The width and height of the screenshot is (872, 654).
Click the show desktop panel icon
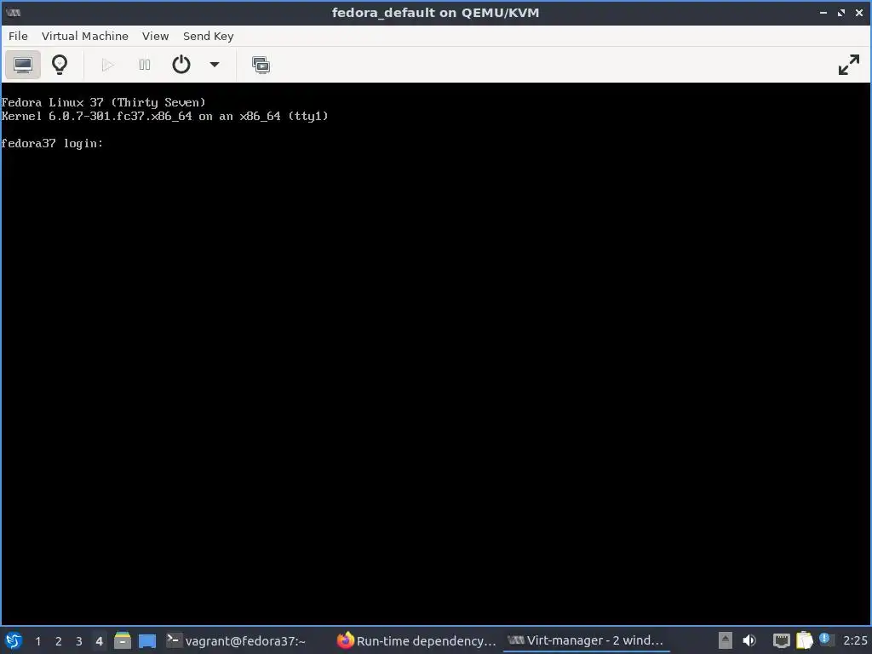tap(147, 640)
